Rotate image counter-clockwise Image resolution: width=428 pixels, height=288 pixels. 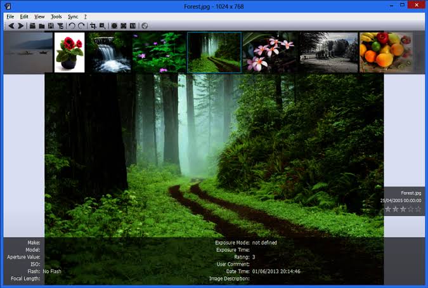[x=72, y=26]
